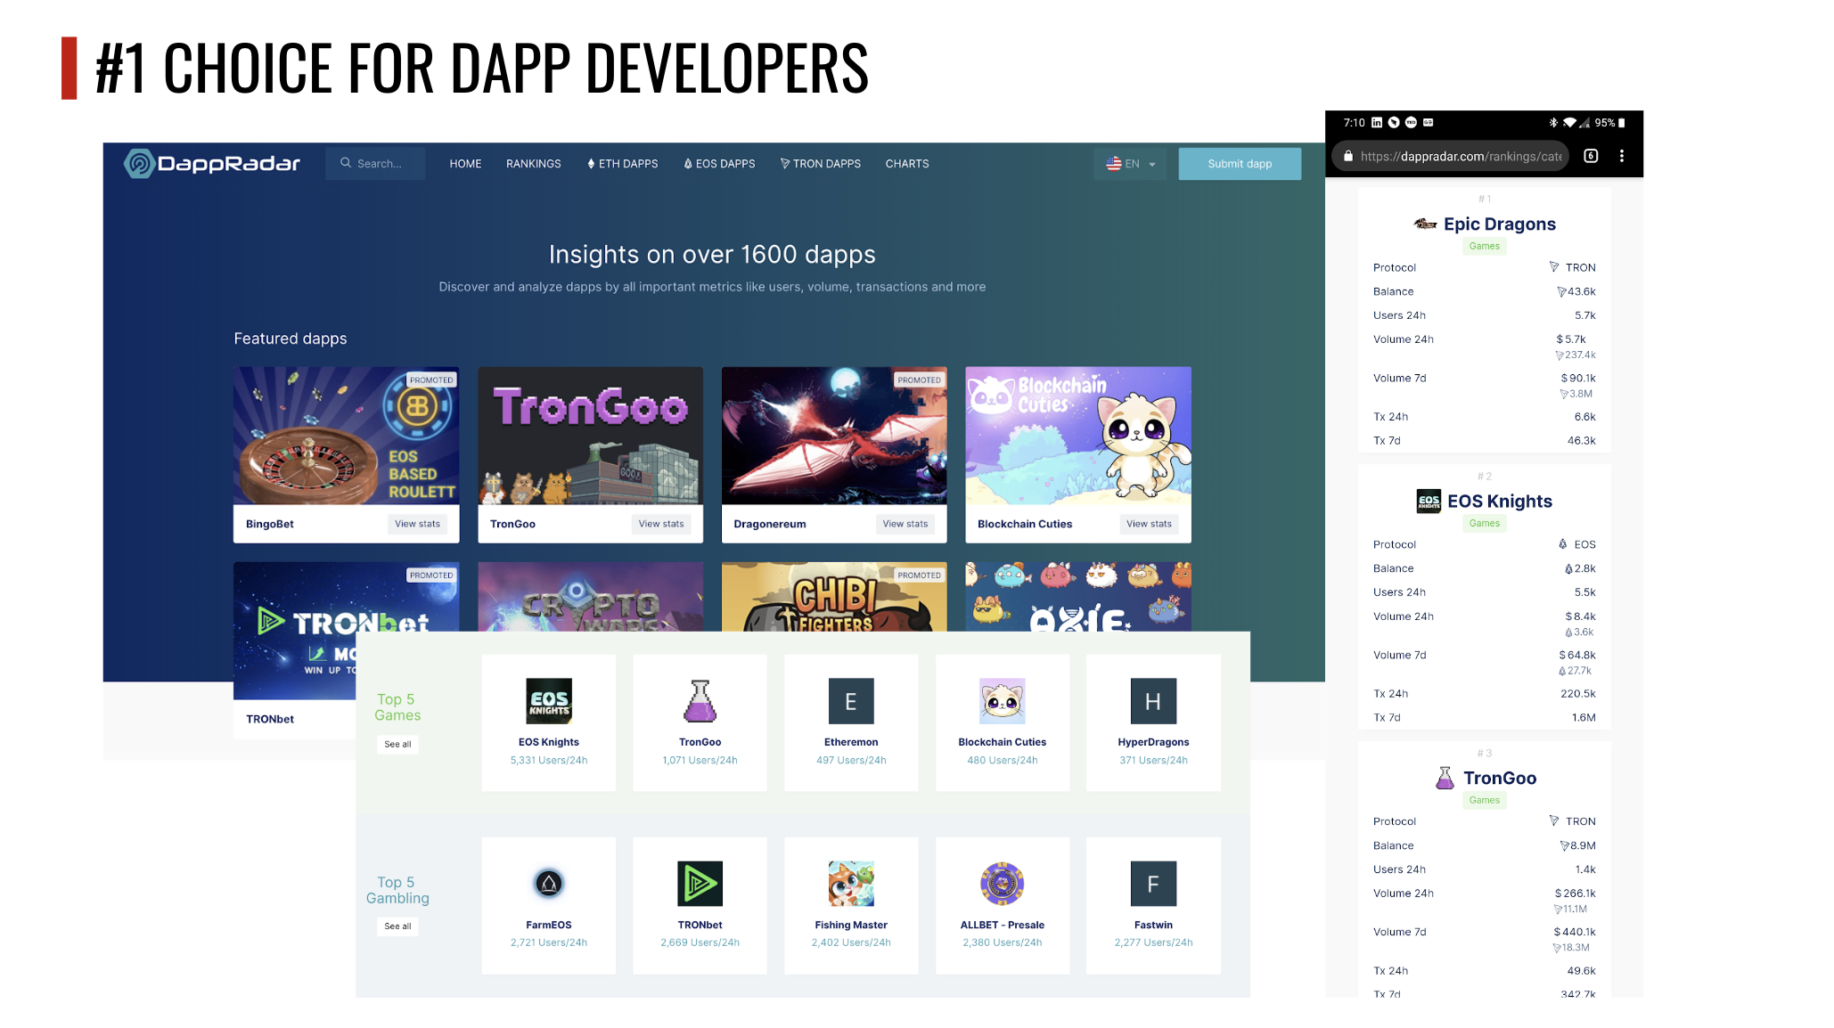Open the TronGoo featured banner

[x=591, y=436]
